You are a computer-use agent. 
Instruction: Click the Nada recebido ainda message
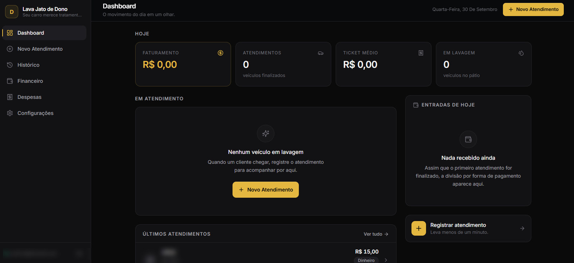point(468,158)
